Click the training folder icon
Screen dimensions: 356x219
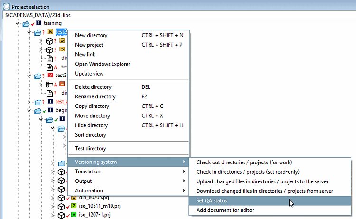pos(26,24)
